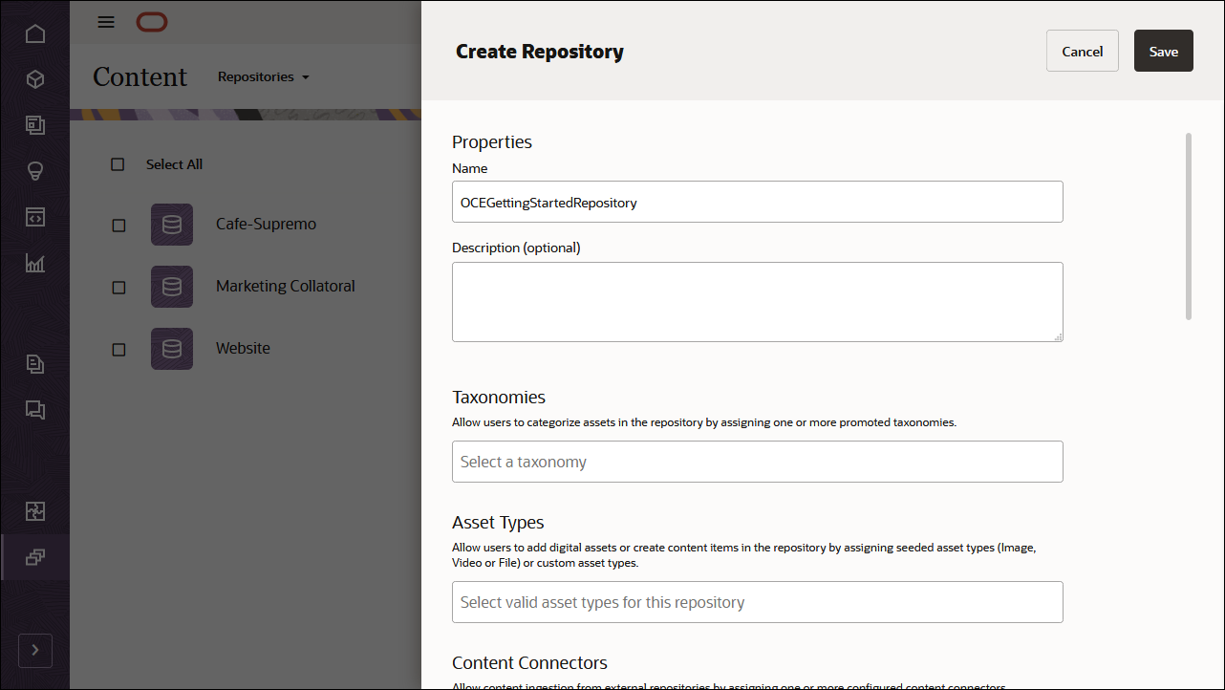Open the Conversations icon in the sidebar
Screen dimensions: 1225x690
(34, 410)
